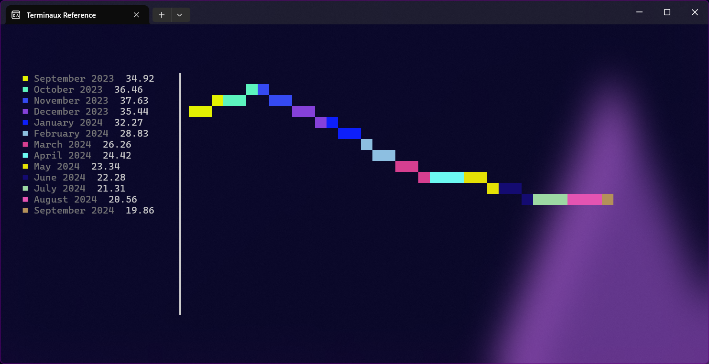Screen dimensions: 709x364
Task: Click the terminal icon in the tab
Action: coord(16,15)
